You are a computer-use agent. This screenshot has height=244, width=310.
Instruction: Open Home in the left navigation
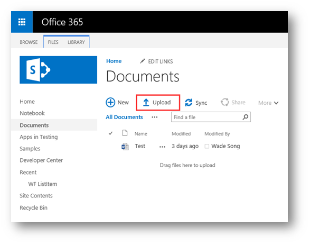27,102
